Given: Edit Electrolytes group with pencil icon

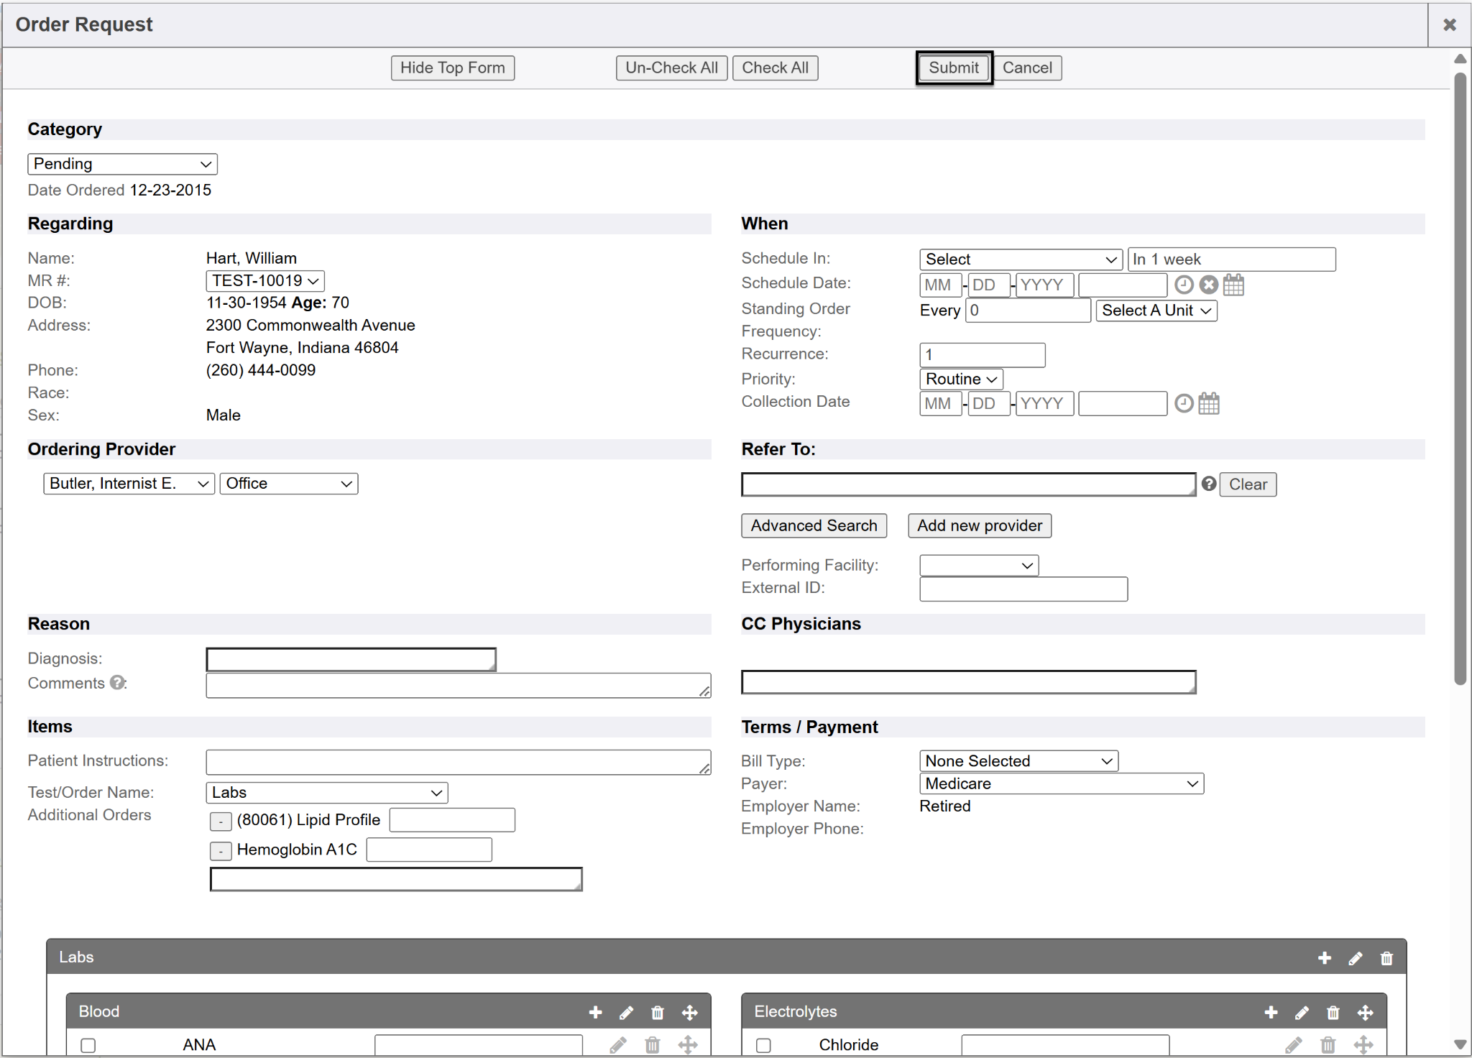Looking at the screenshot, I should 1302,1013.
